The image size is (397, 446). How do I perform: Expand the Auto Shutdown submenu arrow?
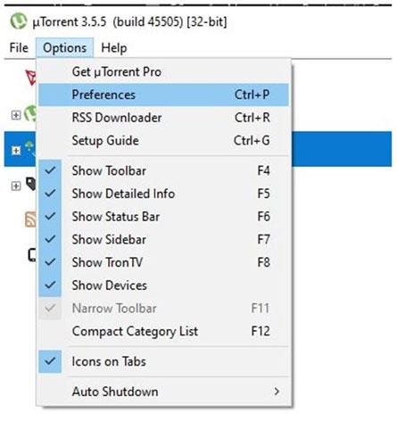point(277,392)
